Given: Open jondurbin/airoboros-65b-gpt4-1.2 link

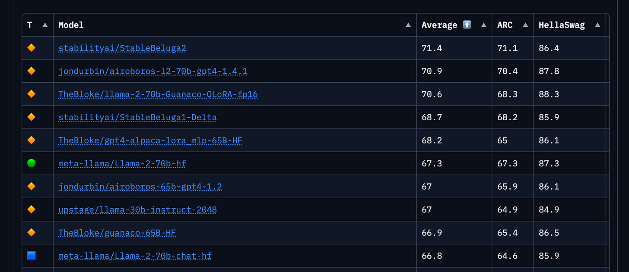Looking at the screenshot, I should click(x=140, y=187).
